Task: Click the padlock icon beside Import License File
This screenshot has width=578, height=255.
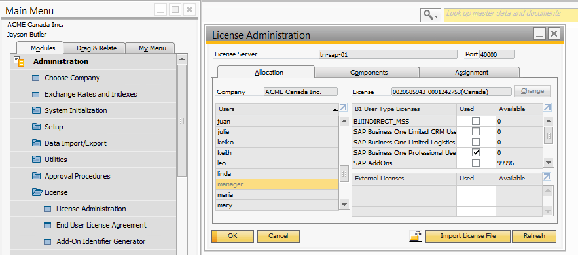Action: pos(415,236)
